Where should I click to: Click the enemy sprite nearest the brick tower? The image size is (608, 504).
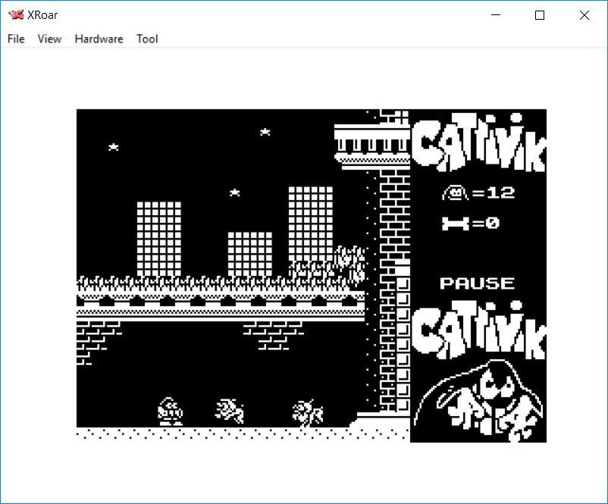(x=308, y=413)
